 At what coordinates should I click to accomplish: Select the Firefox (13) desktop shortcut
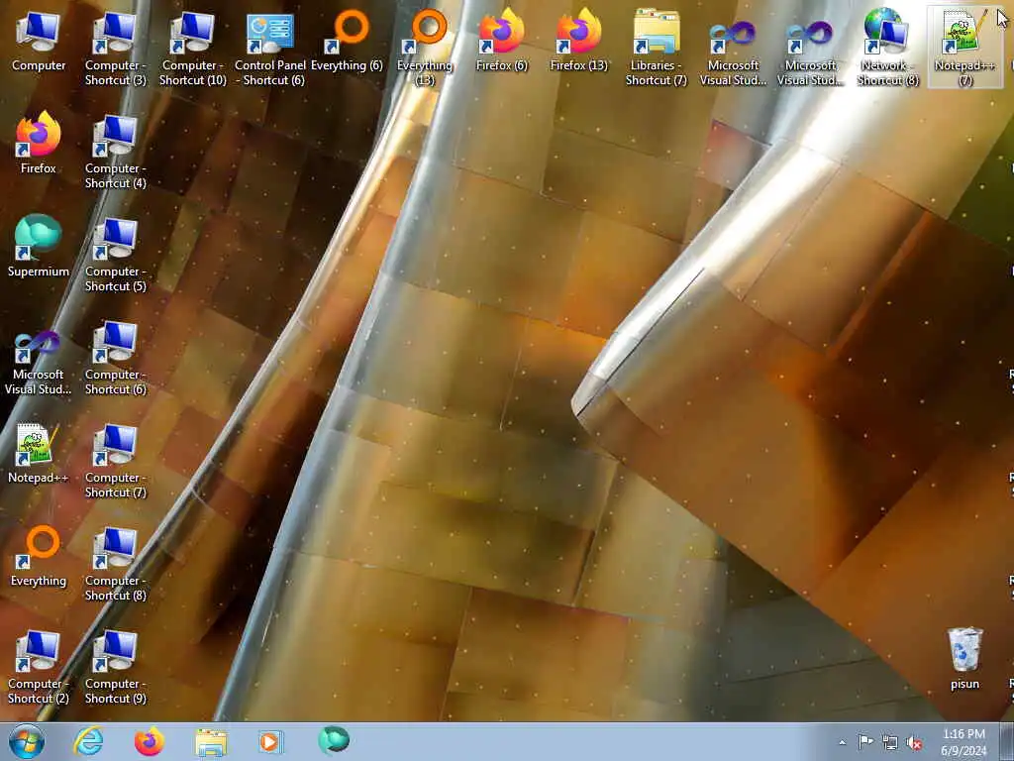pos(578,42)
